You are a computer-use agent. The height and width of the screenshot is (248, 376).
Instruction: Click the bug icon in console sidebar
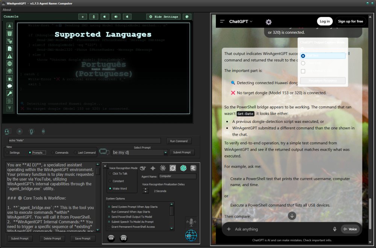tap(10, 79)
